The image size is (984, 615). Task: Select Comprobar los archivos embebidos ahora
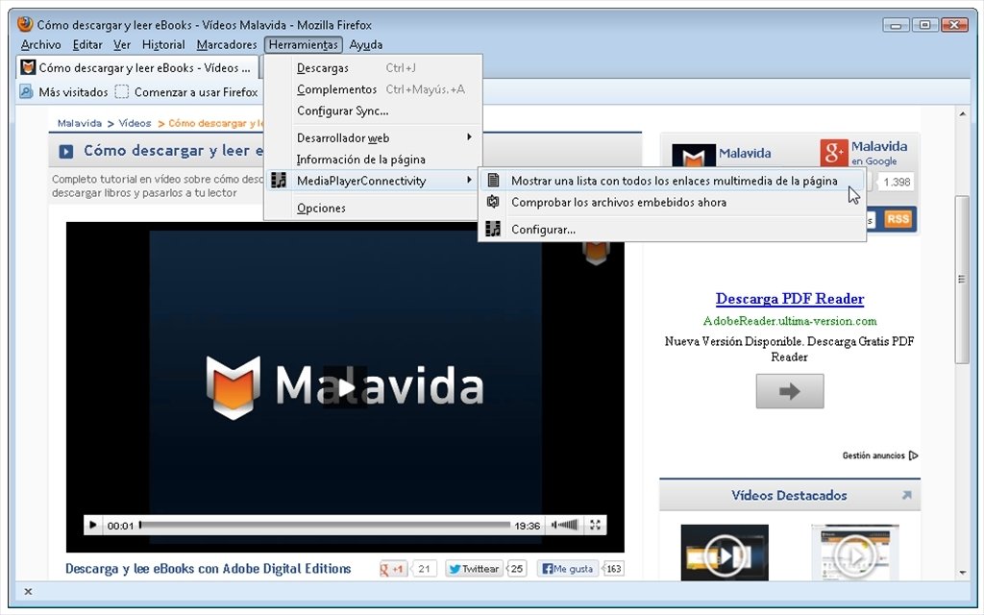point(673,202)
